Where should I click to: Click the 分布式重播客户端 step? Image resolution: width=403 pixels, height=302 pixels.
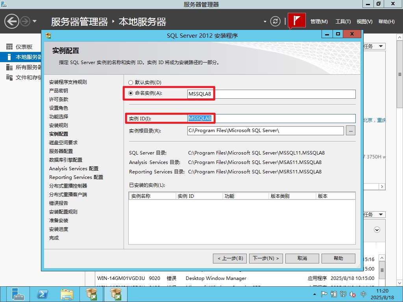point(68,195)
